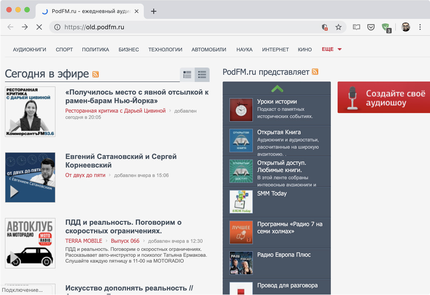The width and height of the screenshot is (430, 295).
Task: Expand the ЕЩЕ categories dropdown
Action: pyautogui.click(x=332, y=50)
